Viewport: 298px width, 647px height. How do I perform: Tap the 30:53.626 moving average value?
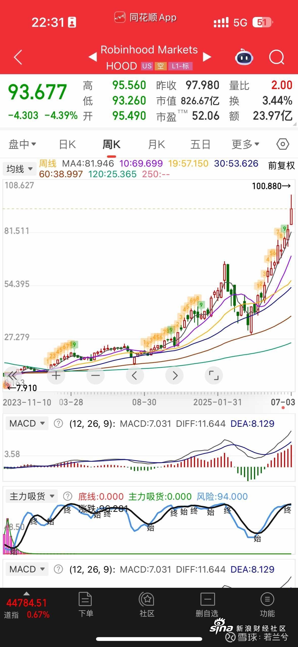coord(236,164)
